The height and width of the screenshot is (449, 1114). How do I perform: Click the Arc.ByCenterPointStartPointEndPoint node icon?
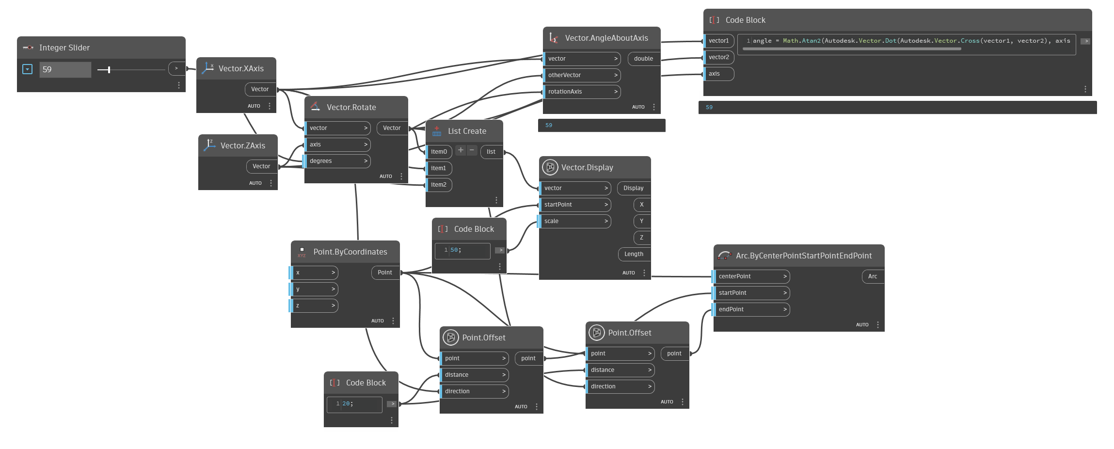click(725, 256)
